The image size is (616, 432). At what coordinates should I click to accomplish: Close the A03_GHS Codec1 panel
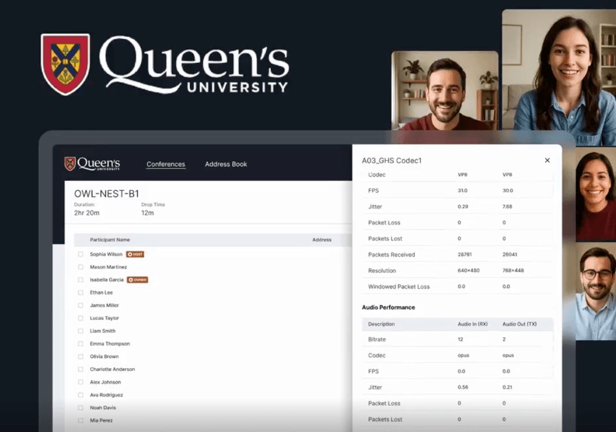(547, 160)
